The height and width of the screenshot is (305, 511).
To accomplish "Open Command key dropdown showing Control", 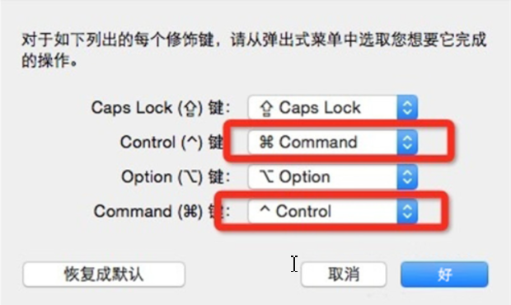I will click(333, 211).
